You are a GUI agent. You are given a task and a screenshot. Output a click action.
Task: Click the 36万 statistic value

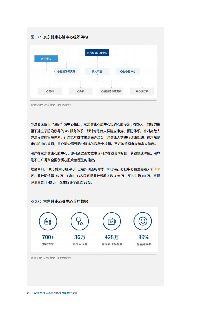tap(80, 237)
